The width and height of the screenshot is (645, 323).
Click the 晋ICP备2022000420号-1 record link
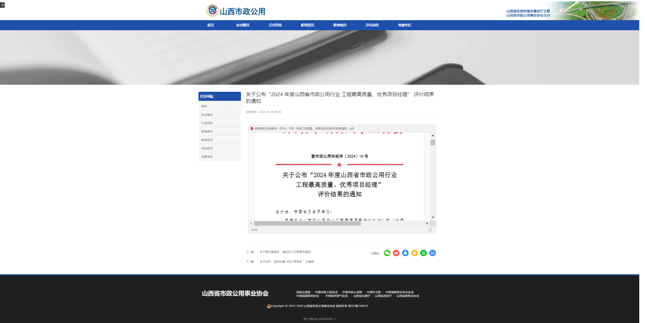coord(319,319)
